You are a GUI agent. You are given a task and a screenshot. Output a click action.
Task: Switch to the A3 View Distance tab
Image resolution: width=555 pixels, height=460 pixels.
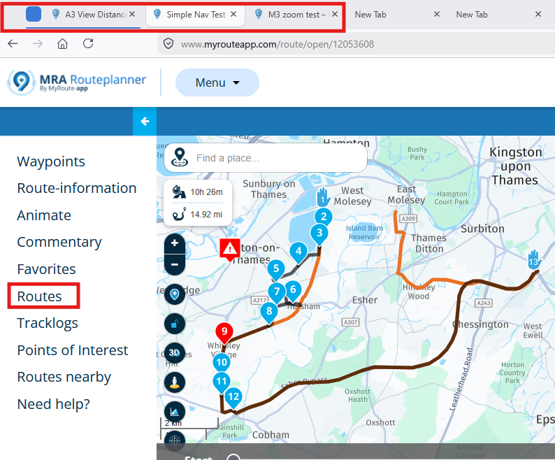[91, 14]
